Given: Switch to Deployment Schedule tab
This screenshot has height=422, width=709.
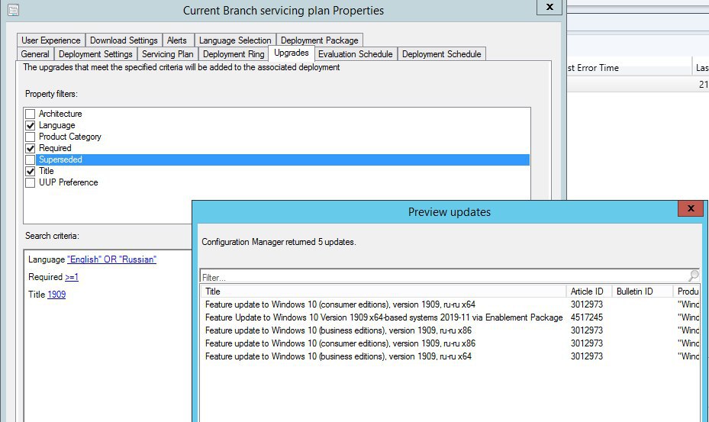Looking at the screenshot, I should point(441,54).
